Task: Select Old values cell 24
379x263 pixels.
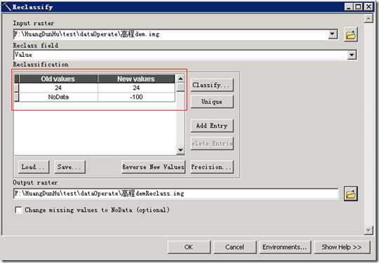Action: tap(58, 88)
